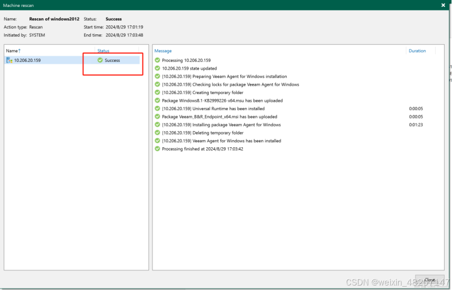This screenshot has height=290, width=452.
Task: Click the Machine rescan title bar text
Action: coord(18,5)
